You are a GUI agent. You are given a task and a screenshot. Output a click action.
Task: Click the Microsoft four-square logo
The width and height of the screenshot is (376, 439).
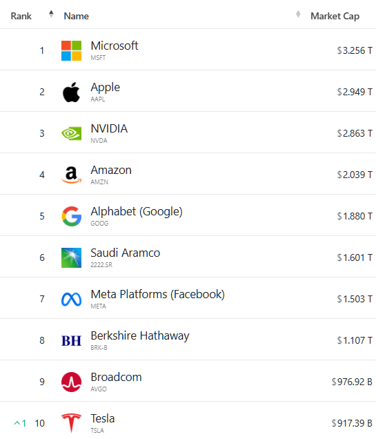pos(71,50)
